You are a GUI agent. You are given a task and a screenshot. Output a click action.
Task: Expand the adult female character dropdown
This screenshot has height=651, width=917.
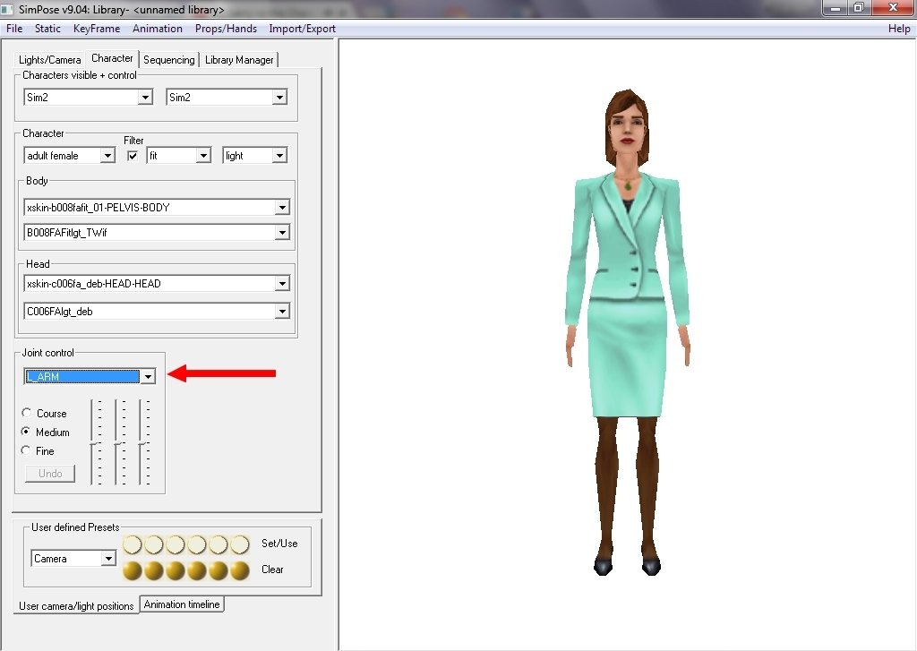coord(107,156)
